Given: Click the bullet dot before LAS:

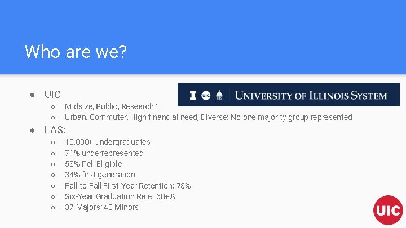Looking at the screenshot, I should pyautogui.click(x=33, y=130).
